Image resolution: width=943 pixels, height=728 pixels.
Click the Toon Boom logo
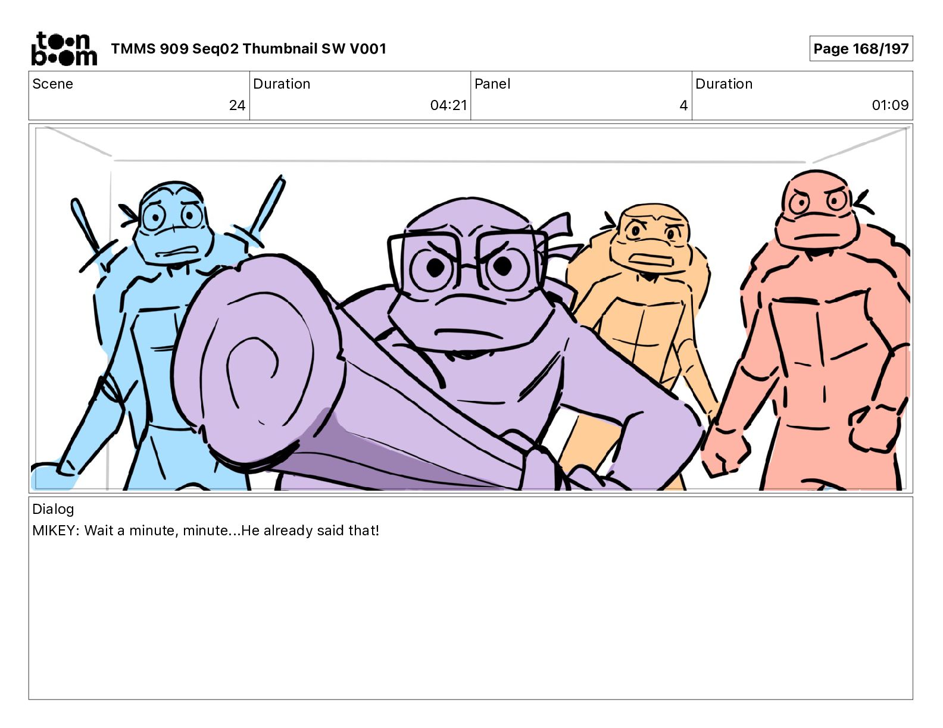click(64, 49)
